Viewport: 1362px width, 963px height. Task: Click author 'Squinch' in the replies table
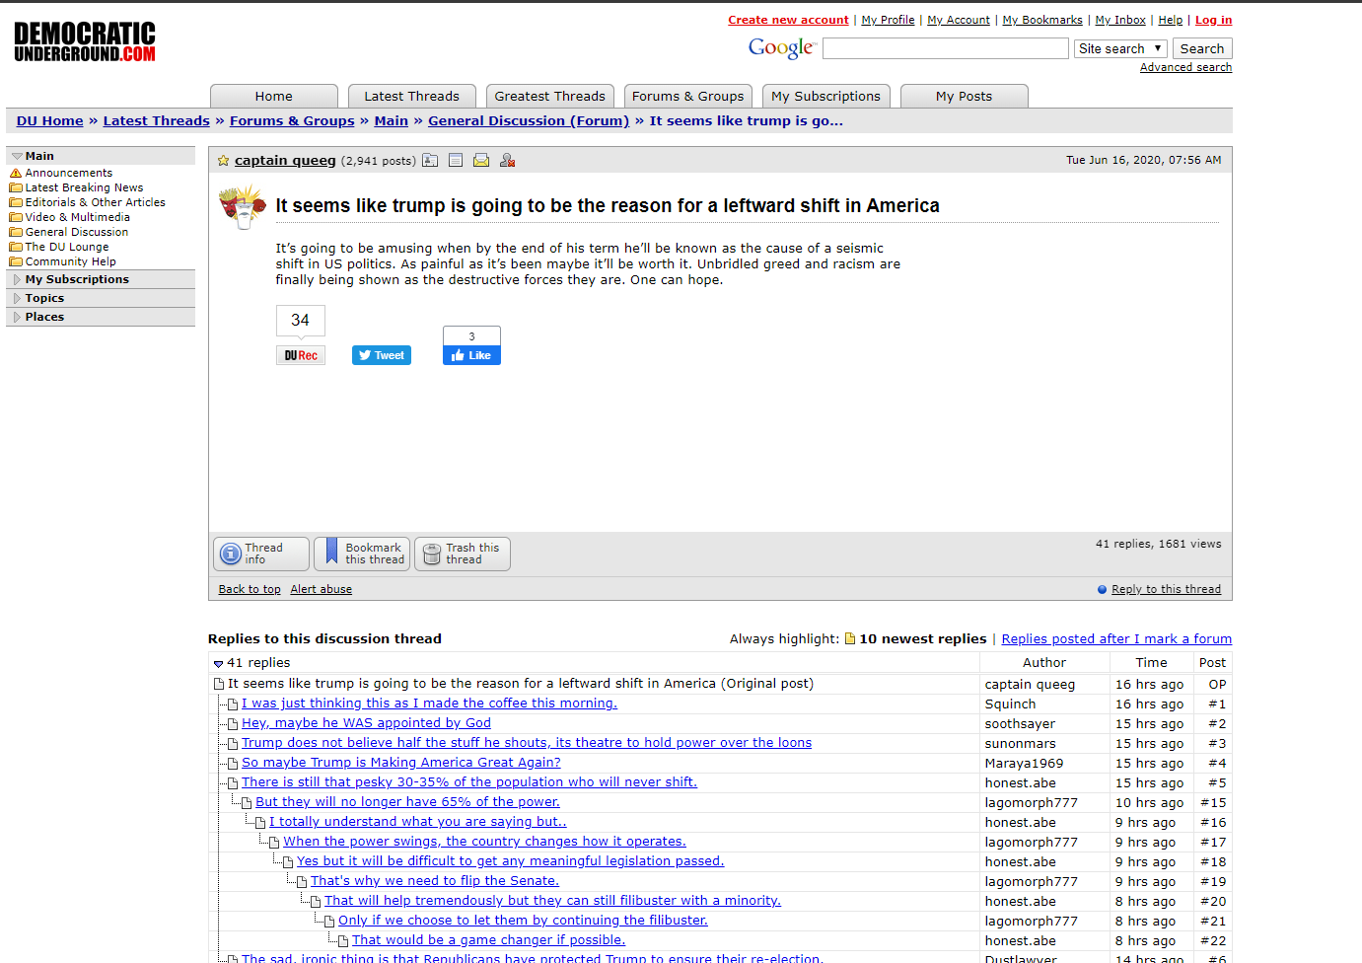click(x=1010, y=704)
